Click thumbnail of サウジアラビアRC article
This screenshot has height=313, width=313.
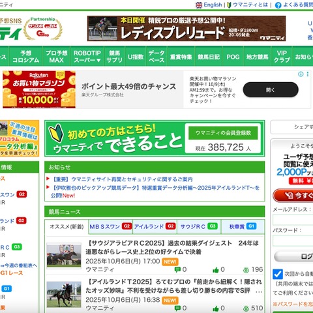tap(64, 256)
